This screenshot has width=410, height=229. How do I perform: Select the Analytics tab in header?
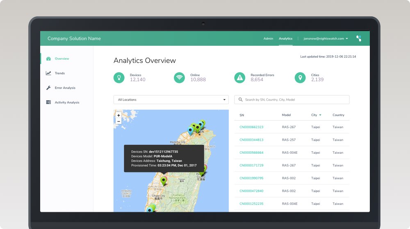286,38
